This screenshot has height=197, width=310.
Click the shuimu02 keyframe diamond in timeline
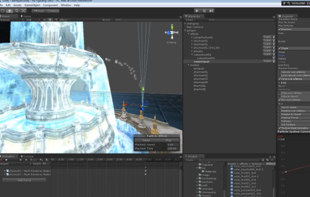coord(146,174)
